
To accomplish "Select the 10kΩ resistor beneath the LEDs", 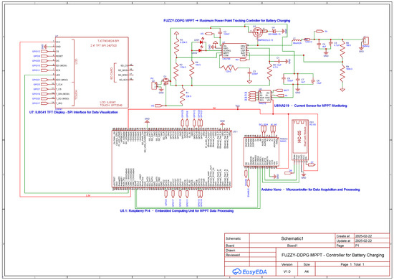I will tap(192, 70).
